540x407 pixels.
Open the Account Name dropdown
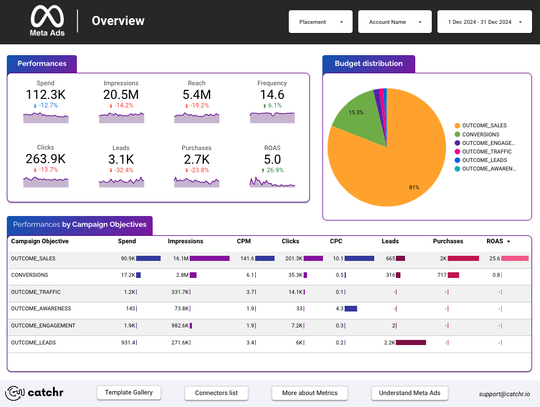pyautogui.click(x=395, y=22)
